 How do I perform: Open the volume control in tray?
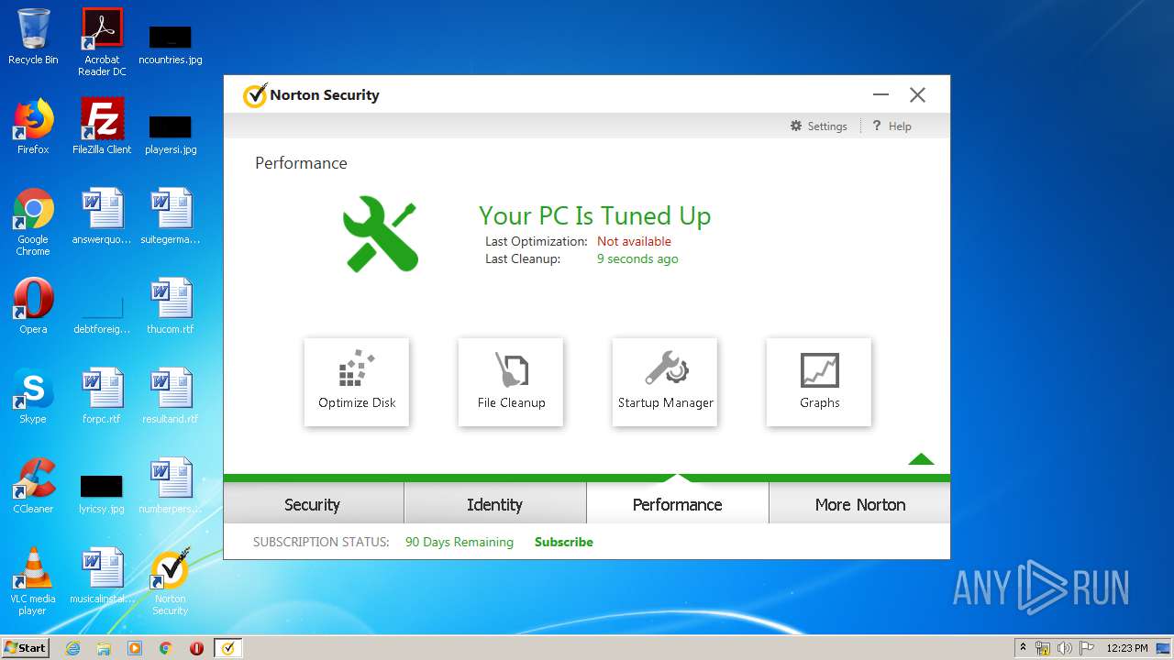1065,648
